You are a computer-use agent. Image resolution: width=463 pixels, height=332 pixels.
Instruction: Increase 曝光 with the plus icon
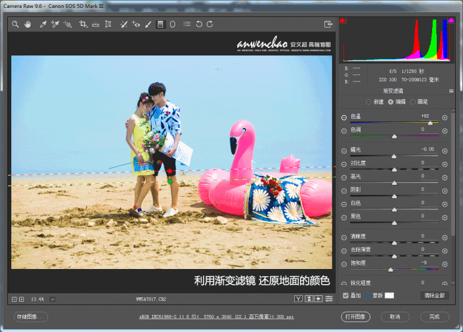tap(445, 151)
